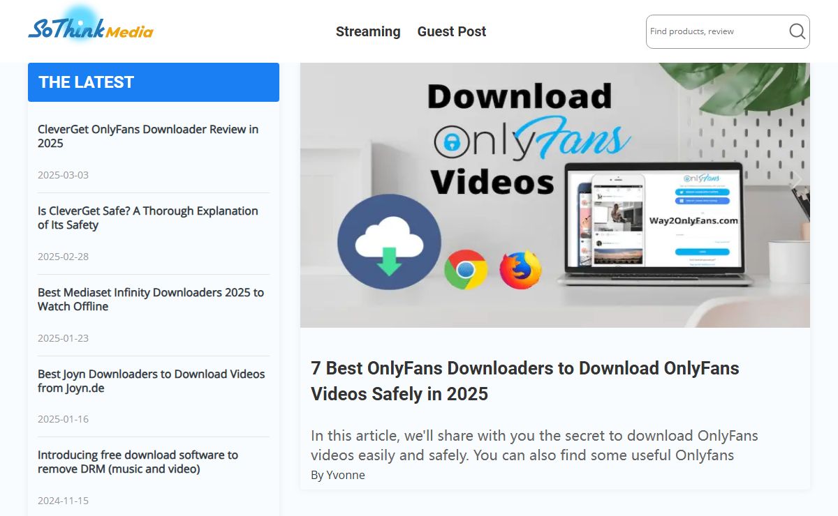Click the author name By Yvonne

click(338, 475)
